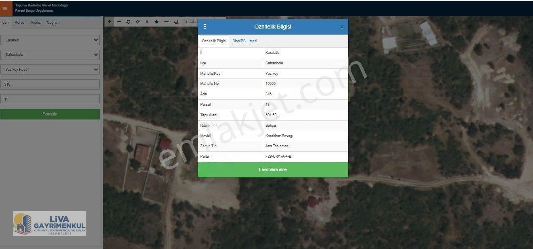This screenshot has height=249, width=533.
Task: Click the Tapu Alanı value 501,60
Action: [x=271, y=115]
